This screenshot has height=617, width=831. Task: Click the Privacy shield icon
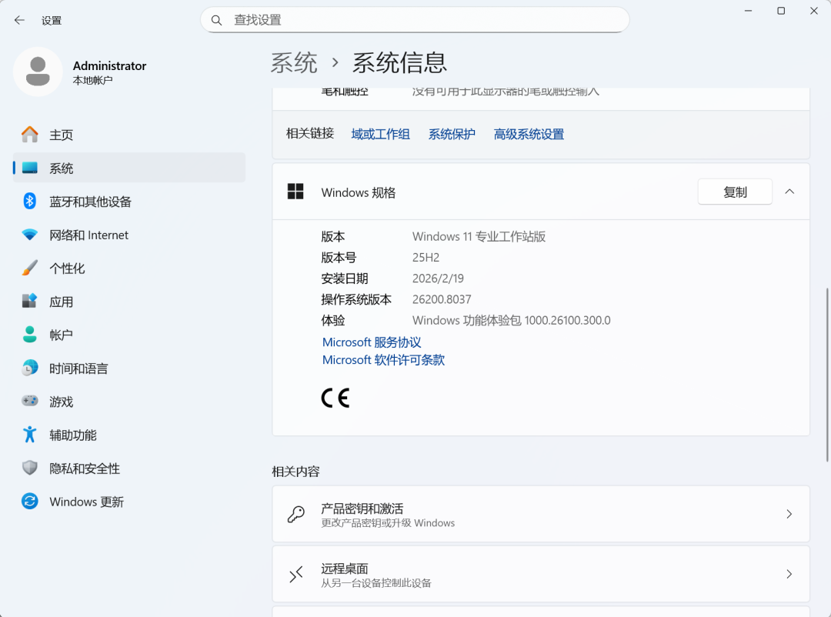tap(30, 468)
